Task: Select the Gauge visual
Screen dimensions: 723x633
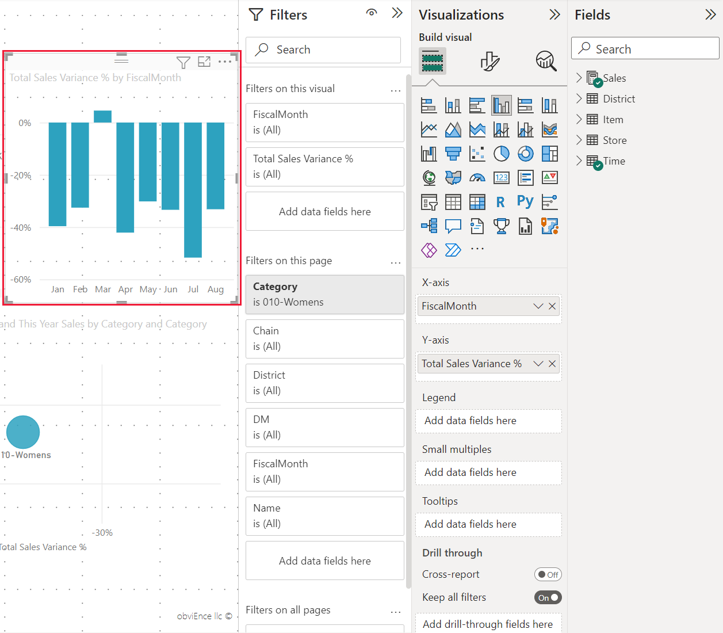Action: 477,178
